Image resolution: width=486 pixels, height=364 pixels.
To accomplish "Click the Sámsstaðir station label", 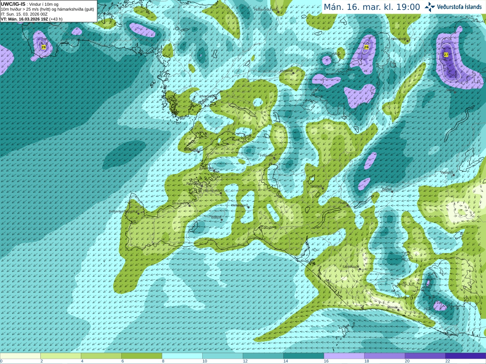I will point(350,267).
